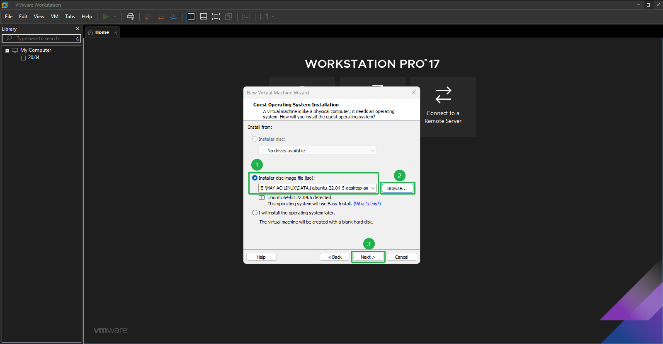The width and height of the screenshot is (663, 344).
Task: Select the Installer disc image file radio
Action: [255, 178]
